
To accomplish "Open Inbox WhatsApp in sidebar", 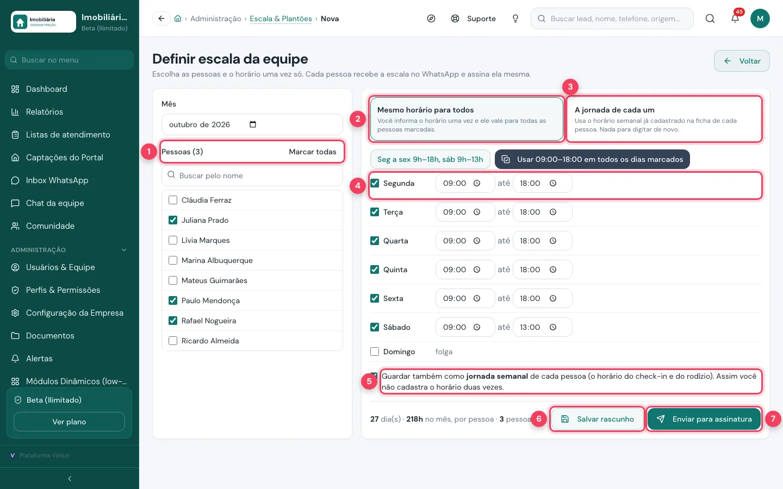I will coord(70,180).
